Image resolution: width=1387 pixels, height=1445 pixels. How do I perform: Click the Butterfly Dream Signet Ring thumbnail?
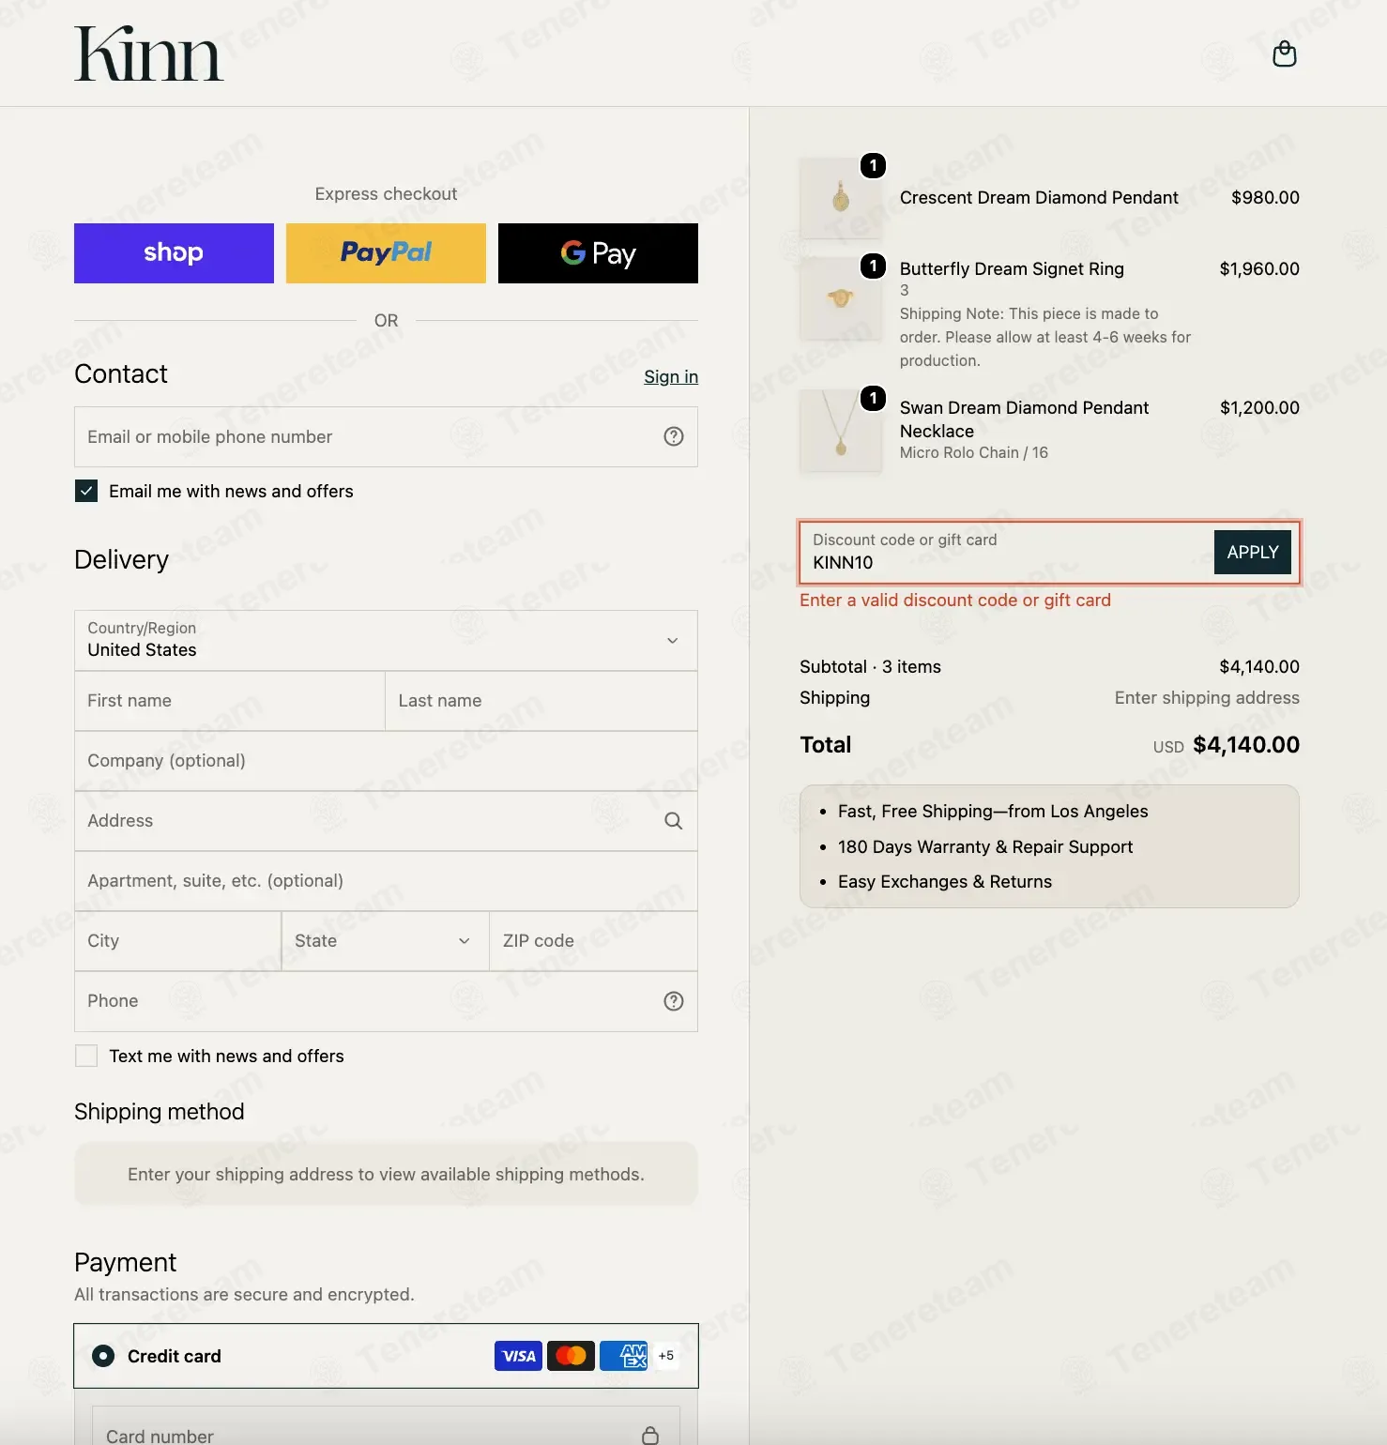[x=841, y=298]
